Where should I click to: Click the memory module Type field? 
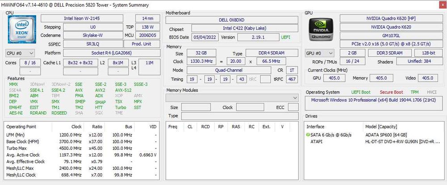click(240, 116)
